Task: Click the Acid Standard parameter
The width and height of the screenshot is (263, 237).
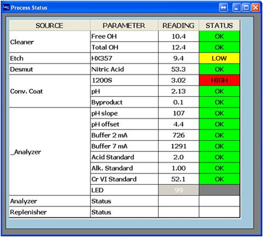Action: tap(124, 157)
